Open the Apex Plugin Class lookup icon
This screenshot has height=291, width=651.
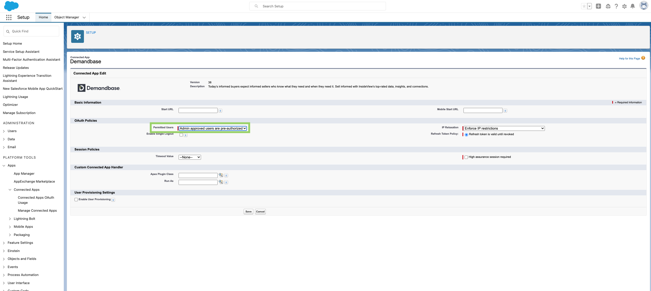pyautogui.click(x=221, y=175)
